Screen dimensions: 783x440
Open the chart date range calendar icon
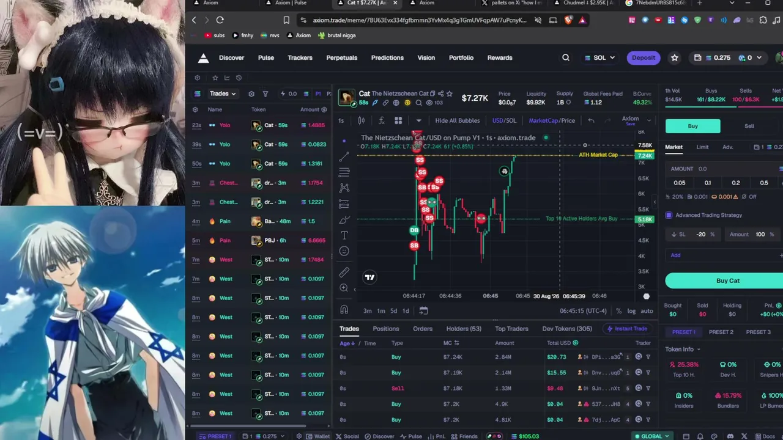423,310
